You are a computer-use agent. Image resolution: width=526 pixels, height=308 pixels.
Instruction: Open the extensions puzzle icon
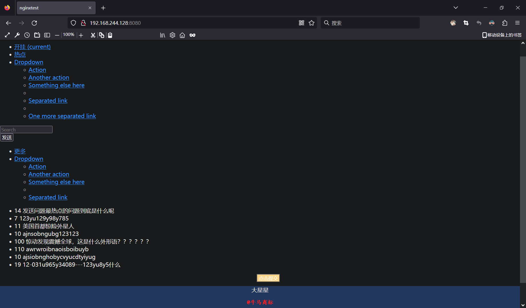coord(505,23)
